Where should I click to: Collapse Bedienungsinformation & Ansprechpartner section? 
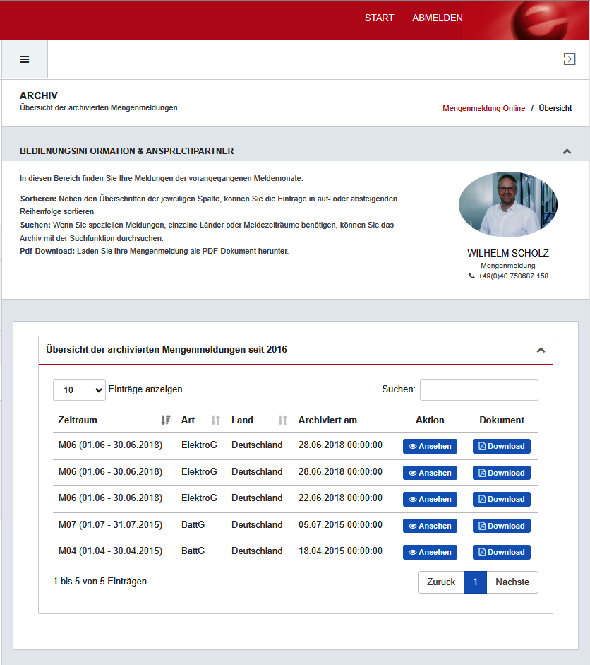(567, 151)
